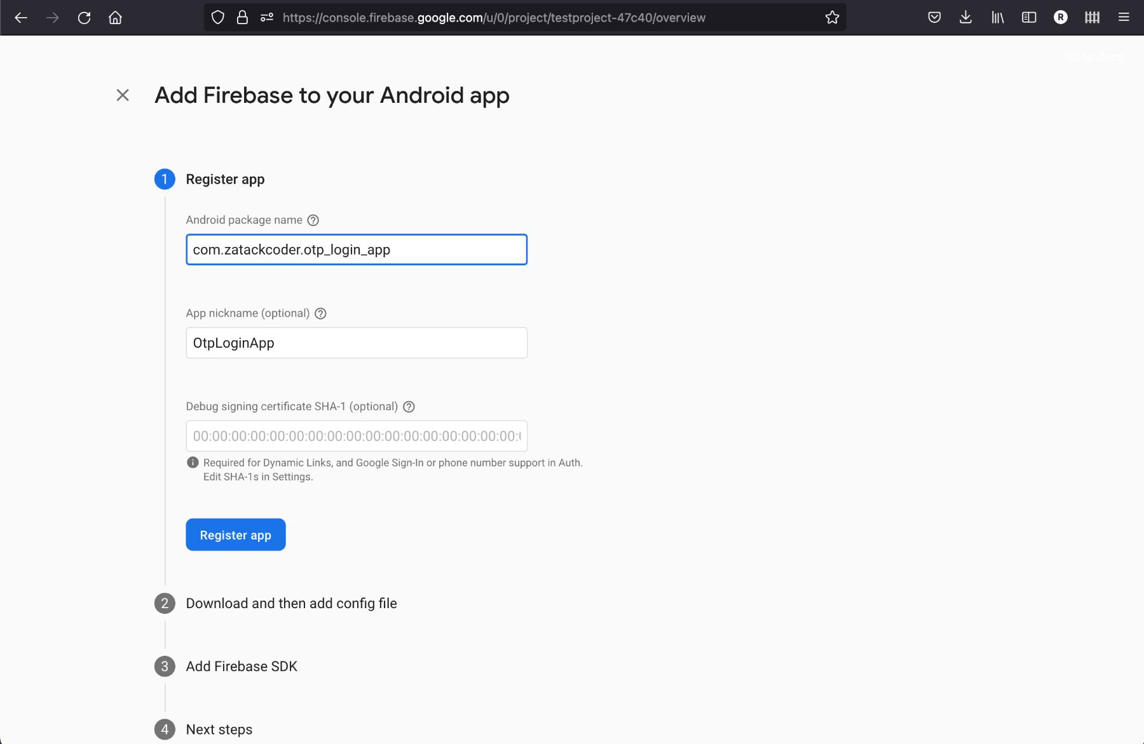This screenshot has height=744, width=1144.
Task: Expand step 3 Add Firebase SDK
Action: coord(242,667)
